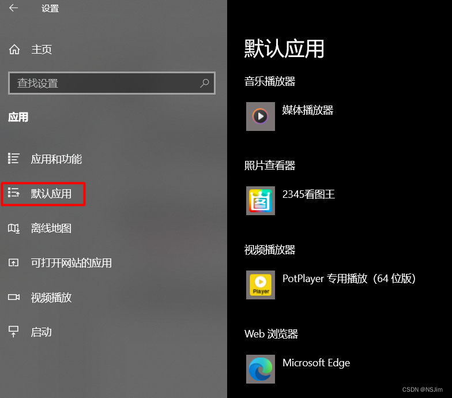Screen dimensions: 452x398
Task: Click the 启动 startup icon
Action: coord(13,332)
